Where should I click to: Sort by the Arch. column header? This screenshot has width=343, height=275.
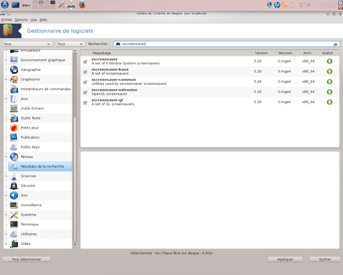click(308, 53)
